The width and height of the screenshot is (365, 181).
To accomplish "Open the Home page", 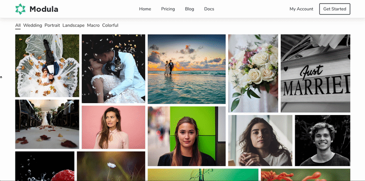I will point(145,9).
